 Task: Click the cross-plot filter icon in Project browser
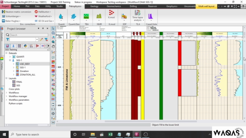click(x=31, y=46)
